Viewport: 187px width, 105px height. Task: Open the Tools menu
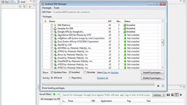[x=56, y=8]
